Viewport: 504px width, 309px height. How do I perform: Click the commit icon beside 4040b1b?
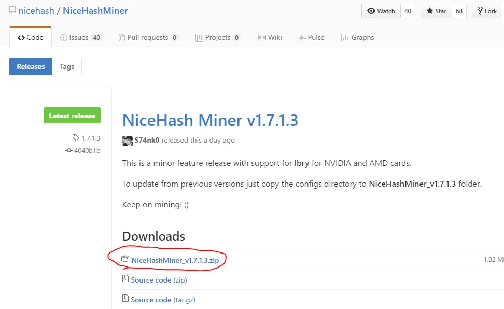pos(69,150)
